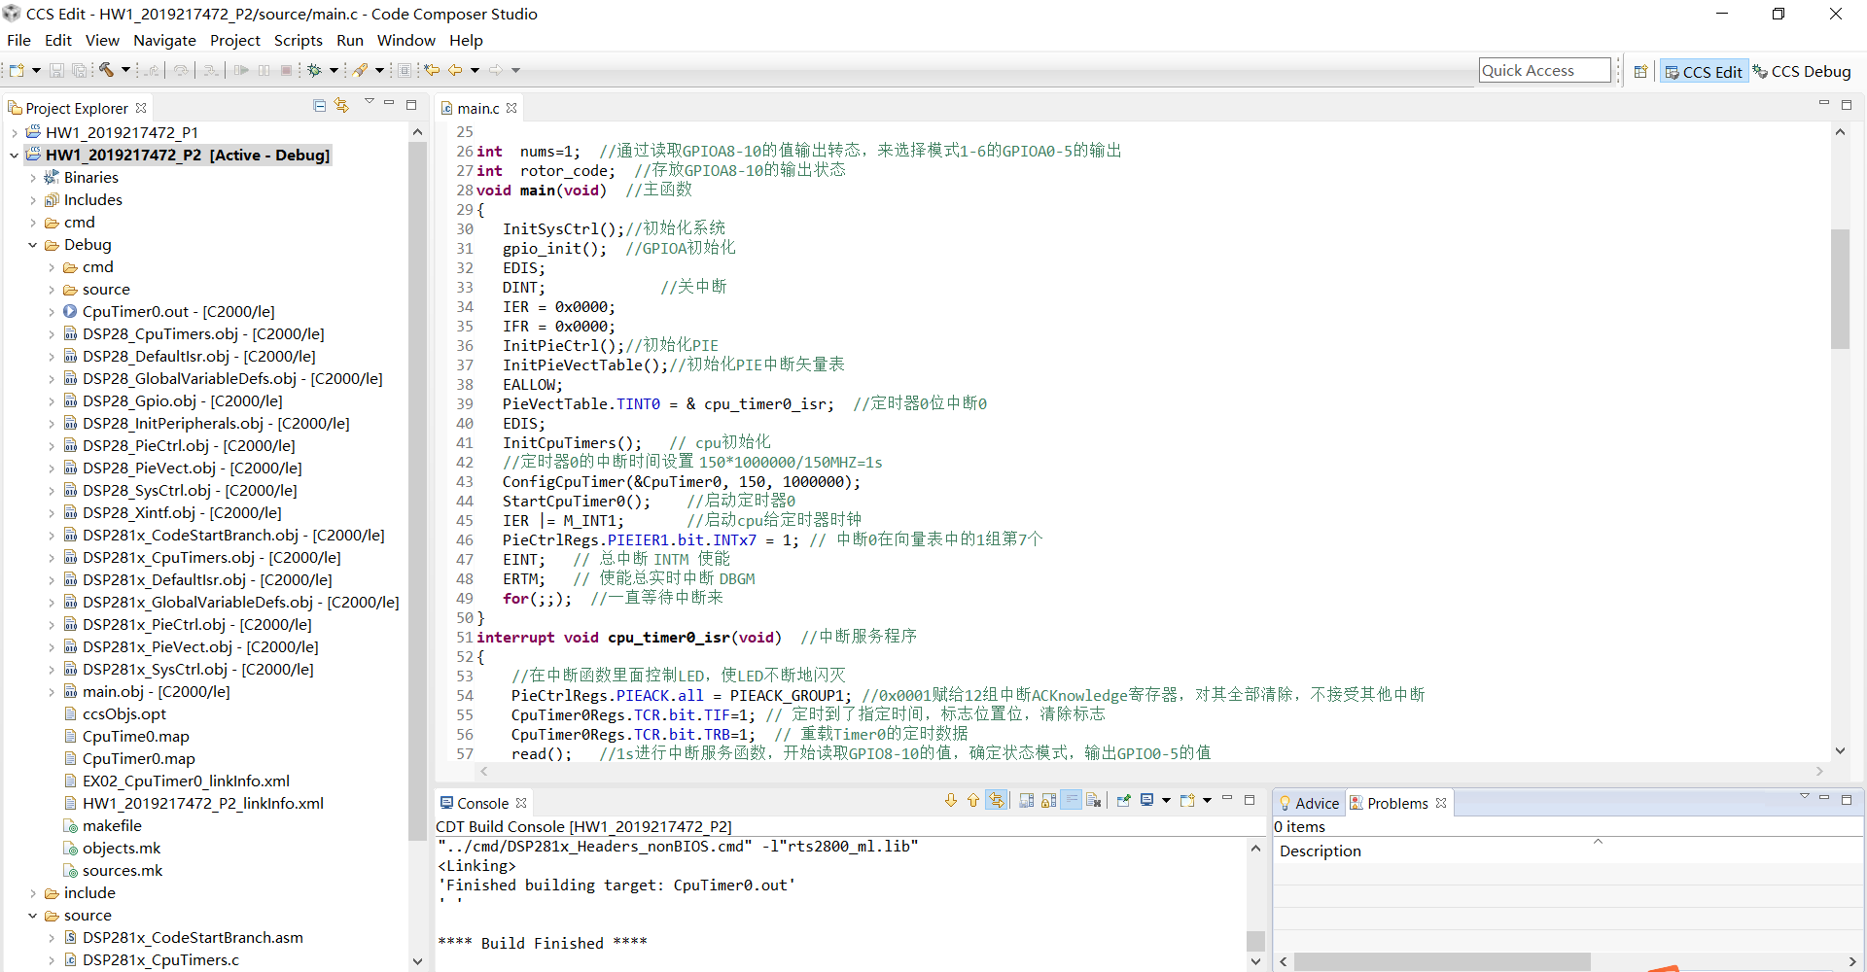Screen dimensions: 1867x972
Task: Switch to the Advice tab
Action: pyautogui.click(x=1309, y=803)
